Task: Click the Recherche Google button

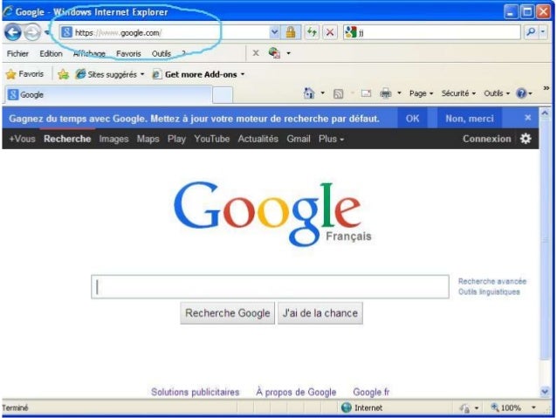Action: [x=227, y=313]
